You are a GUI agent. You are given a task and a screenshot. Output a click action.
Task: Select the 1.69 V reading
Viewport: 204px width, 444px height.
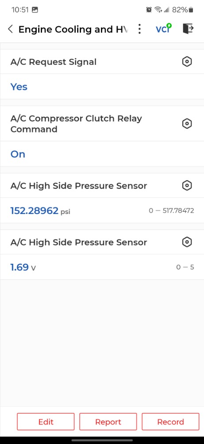coord(23,267)
